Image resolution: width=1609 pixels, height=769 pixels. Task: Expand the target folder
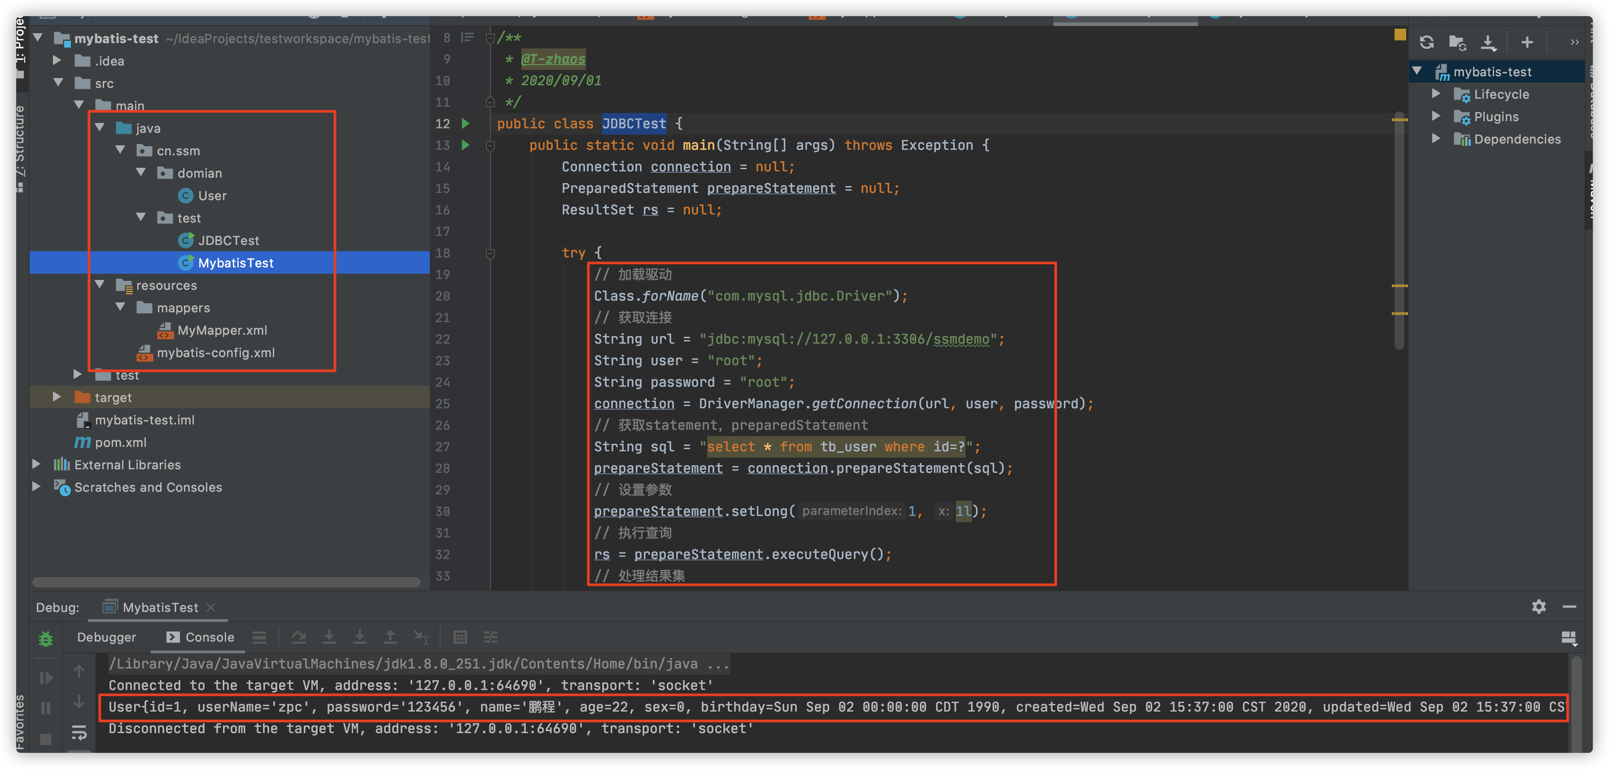pos(57,398)
